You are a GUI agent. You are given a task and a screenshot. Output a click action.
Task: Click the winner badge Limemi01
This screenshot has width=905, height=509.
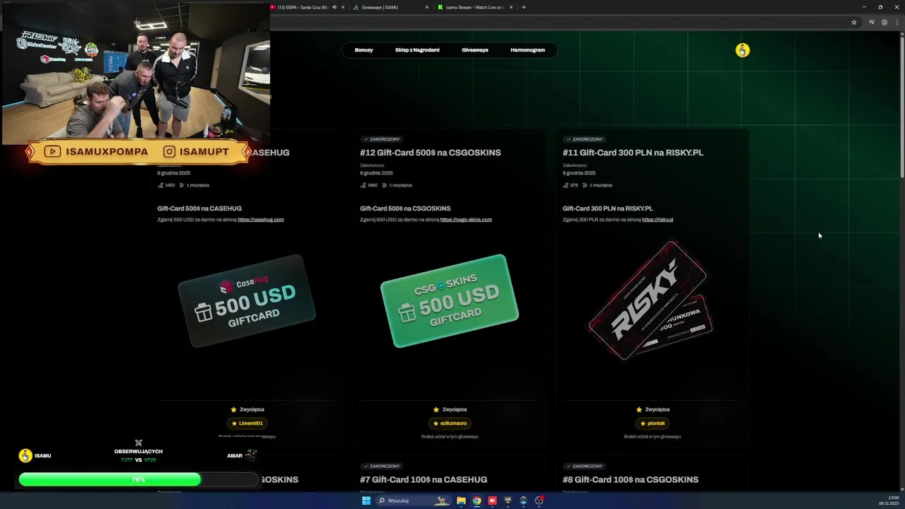pos(247,423)
